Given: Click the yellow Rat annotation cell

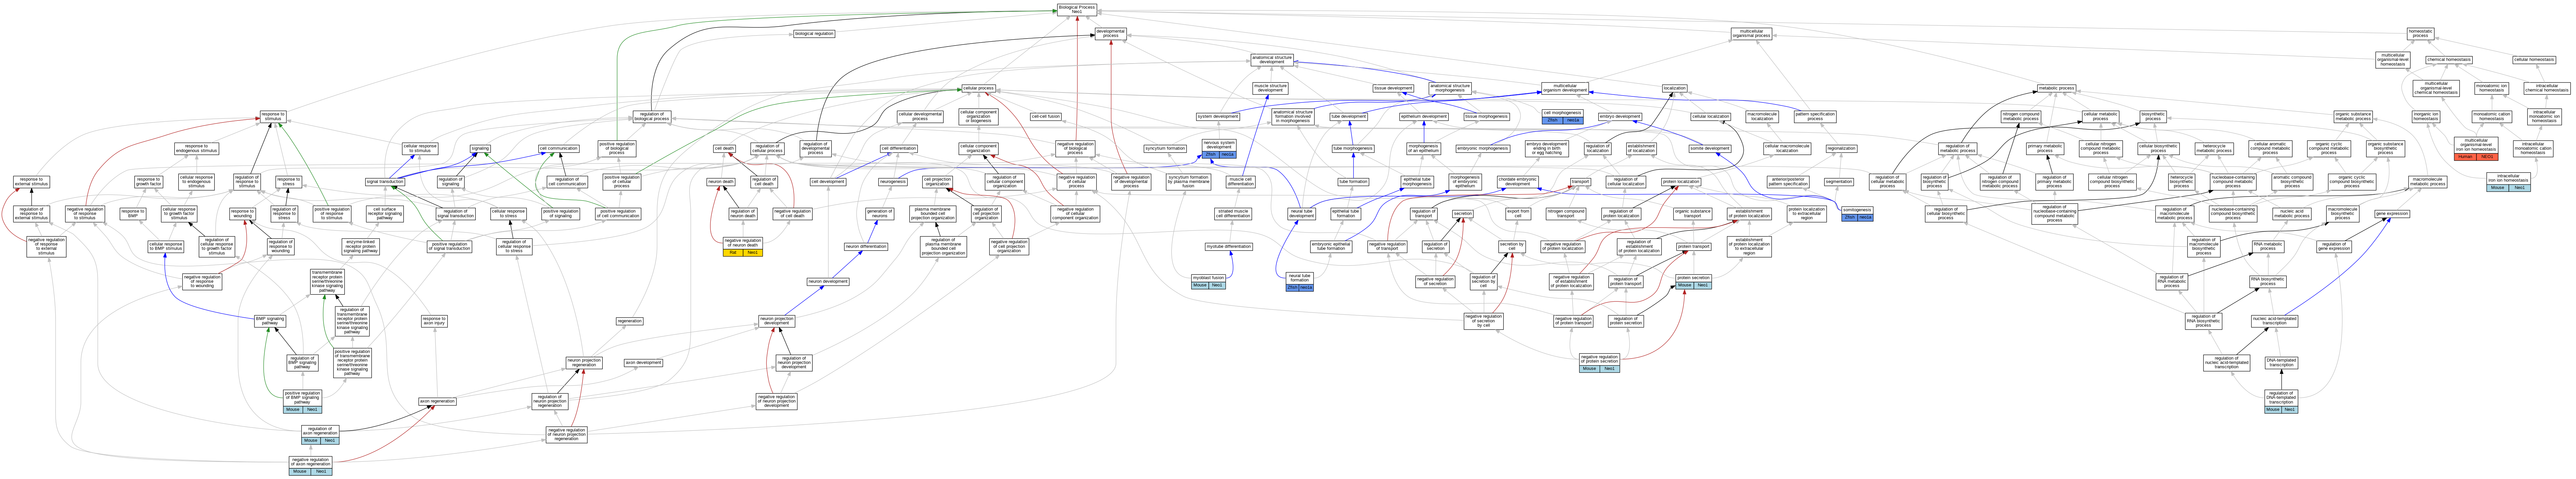Looking at the screenshot, I should (733, 253).
